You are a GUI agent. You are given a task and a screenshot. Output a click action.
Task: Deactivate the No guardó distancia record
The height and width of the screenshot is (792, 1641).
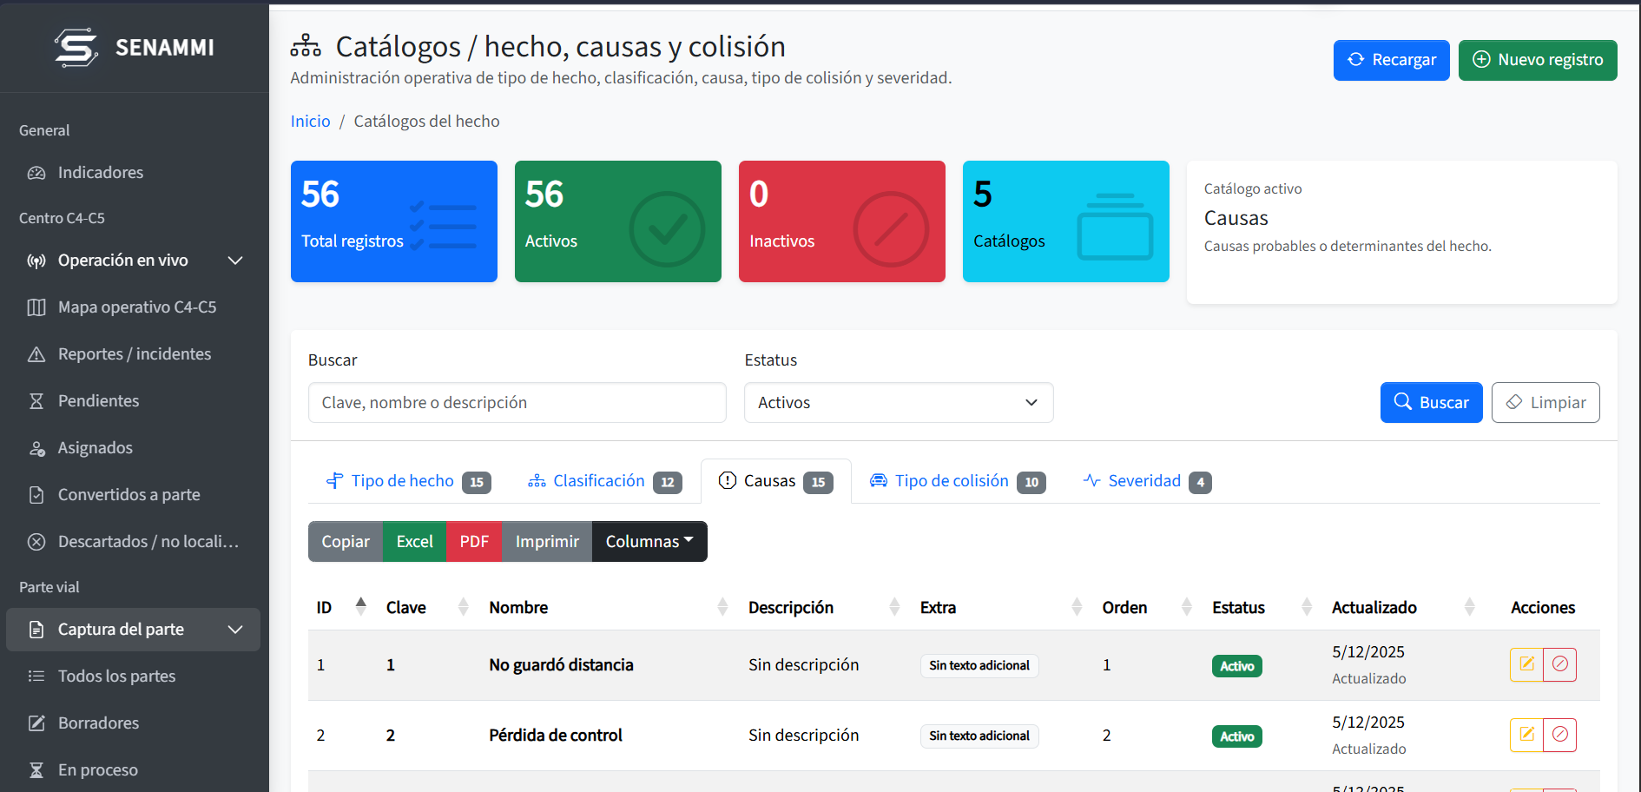[x=1559, y=664]
